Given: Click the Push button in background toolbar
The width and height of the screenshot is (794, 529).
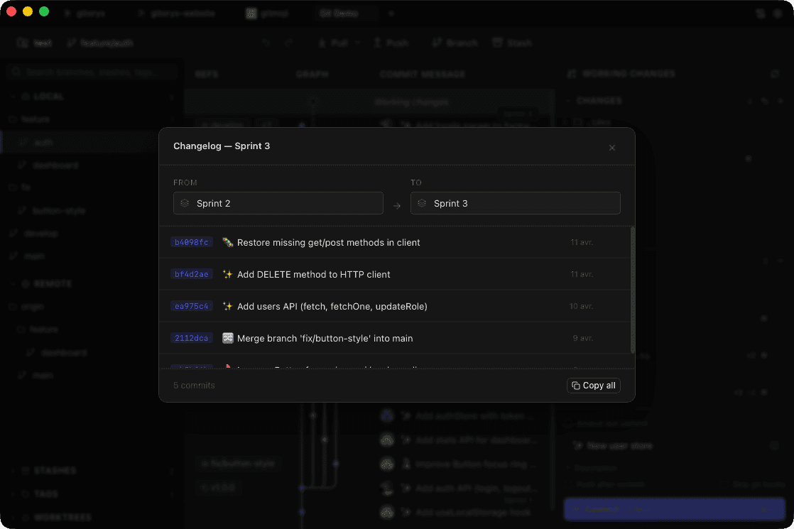Looking at the screenshot, I should tap(391, 43).
